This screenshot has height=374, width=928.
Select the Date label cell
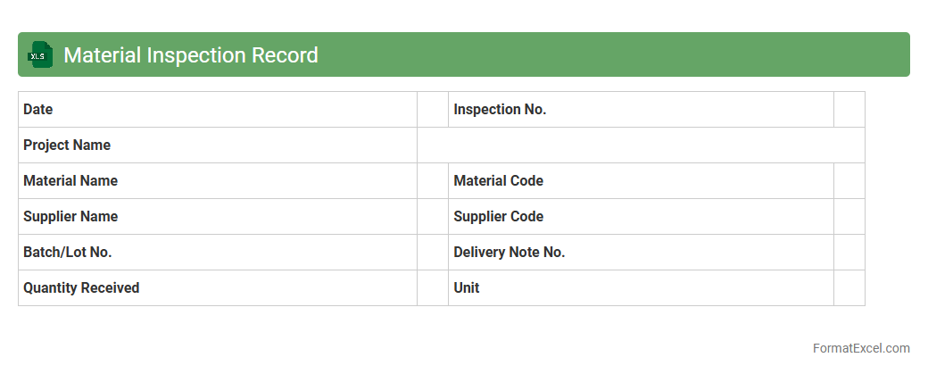(217, 110)
